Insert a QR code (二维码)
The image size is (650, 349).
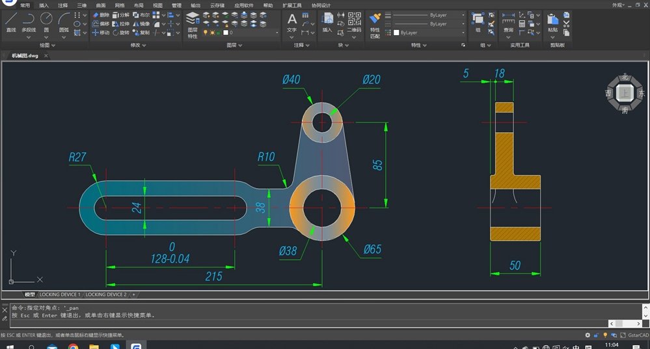tap(354, 22)
